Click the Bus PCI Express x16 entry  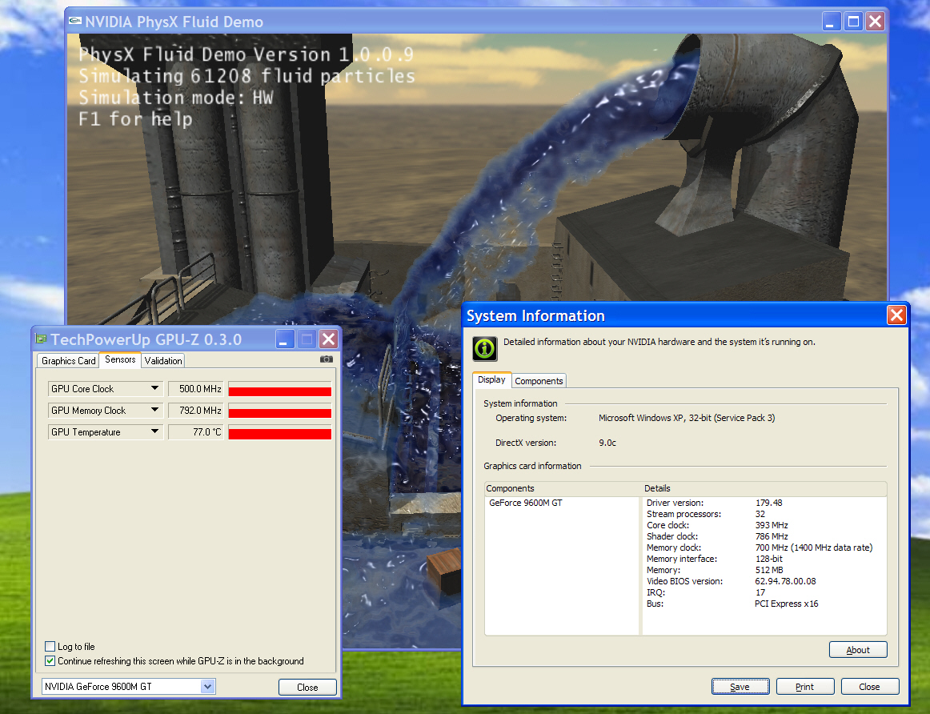point(732,604)
